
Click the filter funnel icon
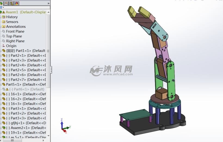click(1, 7)
